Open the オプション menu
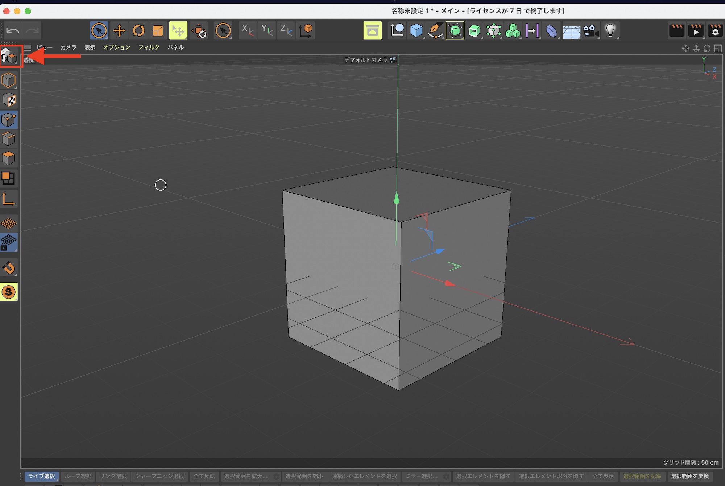The image size is (725, 486). [116, 47]
